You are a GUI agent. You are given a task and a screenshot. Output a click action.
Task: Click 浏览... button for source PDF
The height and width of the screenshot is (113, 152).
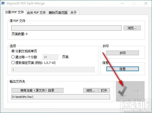point(132,28)
